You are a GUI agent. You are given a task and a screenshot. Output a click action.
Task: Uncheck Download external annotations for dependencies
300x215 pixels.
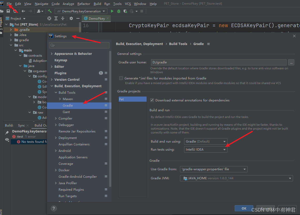[x=152, y=100]
